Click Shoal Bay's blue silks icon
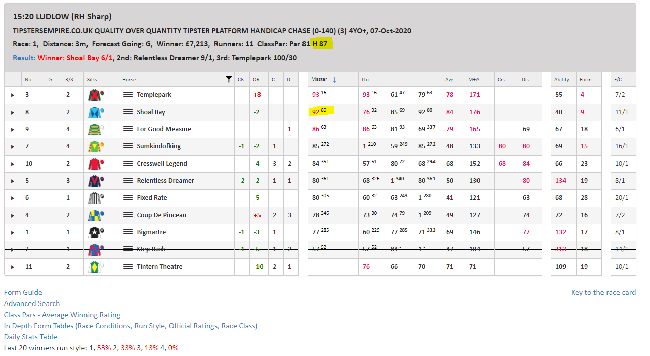Viewport: 650px width, 356px height. tap(95, 112)
